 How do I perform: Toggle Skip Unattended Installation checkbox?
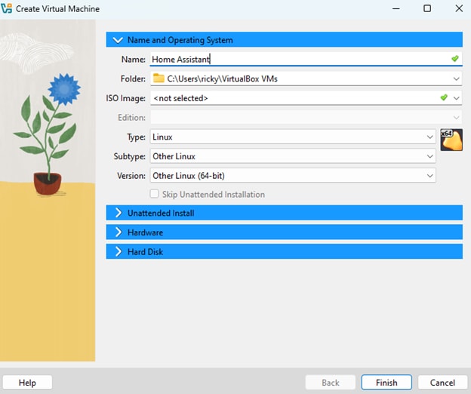(155, 194)
